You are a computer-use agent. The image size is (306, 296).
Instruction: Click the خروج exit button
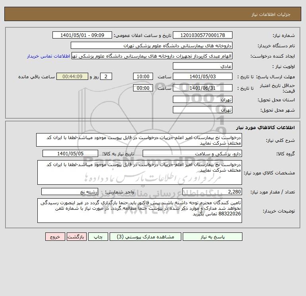(x=55, y=237)
